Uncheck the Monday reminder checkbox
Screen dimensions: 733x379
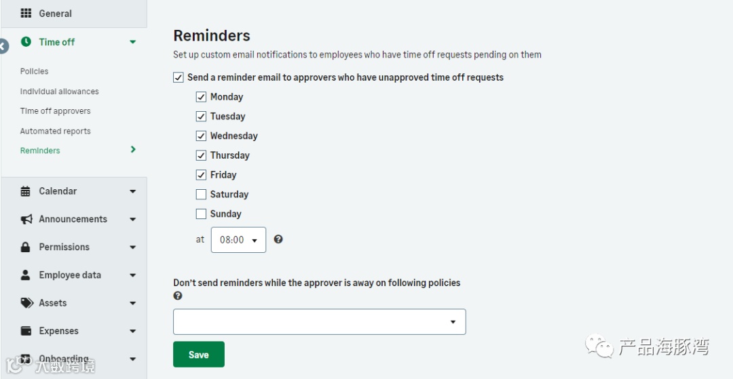201,97
